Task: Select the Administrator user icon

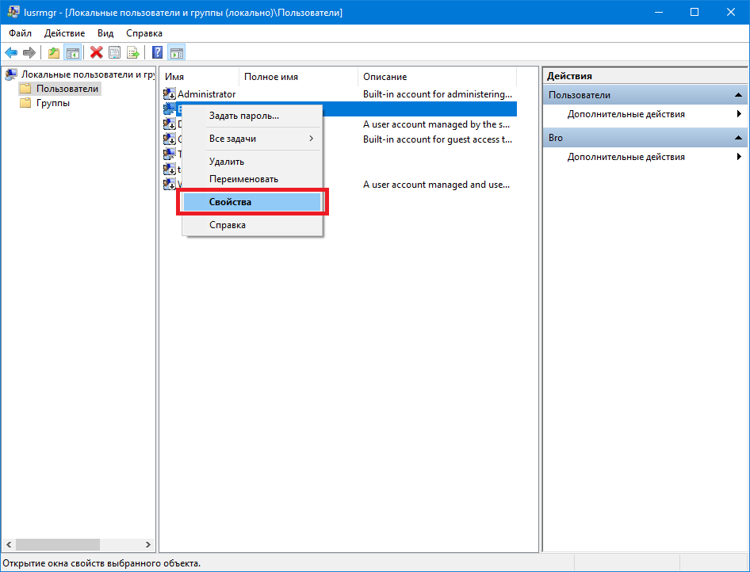Action: tap(170, 94)
